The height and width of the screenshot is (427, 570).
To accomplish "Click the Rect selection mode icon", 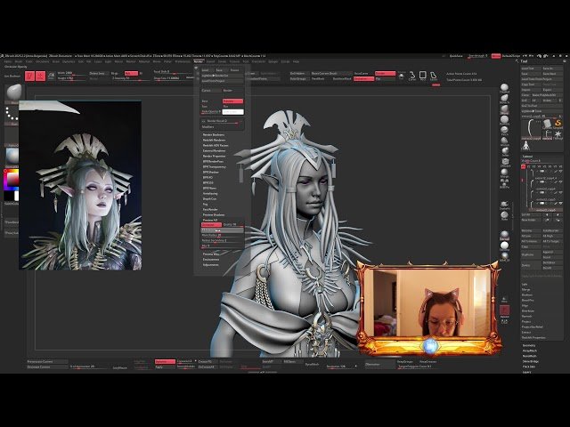I will coord(422,76).
